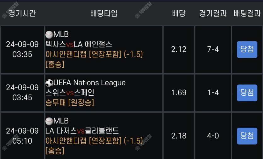263x159 pixels.
Task: Click the 당첨 badge for 스위스 vs 스페인
Action: pyautogui.click(x=247, y=93)
